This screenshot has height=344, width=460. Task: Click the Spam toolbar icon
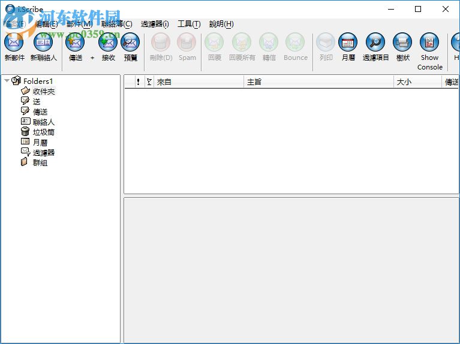pos(187,43)
